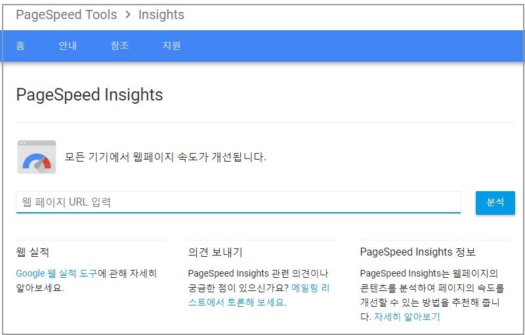Go to PageSpeed Tools breadcrumb
Image resolution: width=525 pixels, height=335 pixels.
(x=66, y=14)
